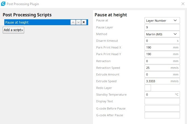Open the Add a script menu

point(13,30)
